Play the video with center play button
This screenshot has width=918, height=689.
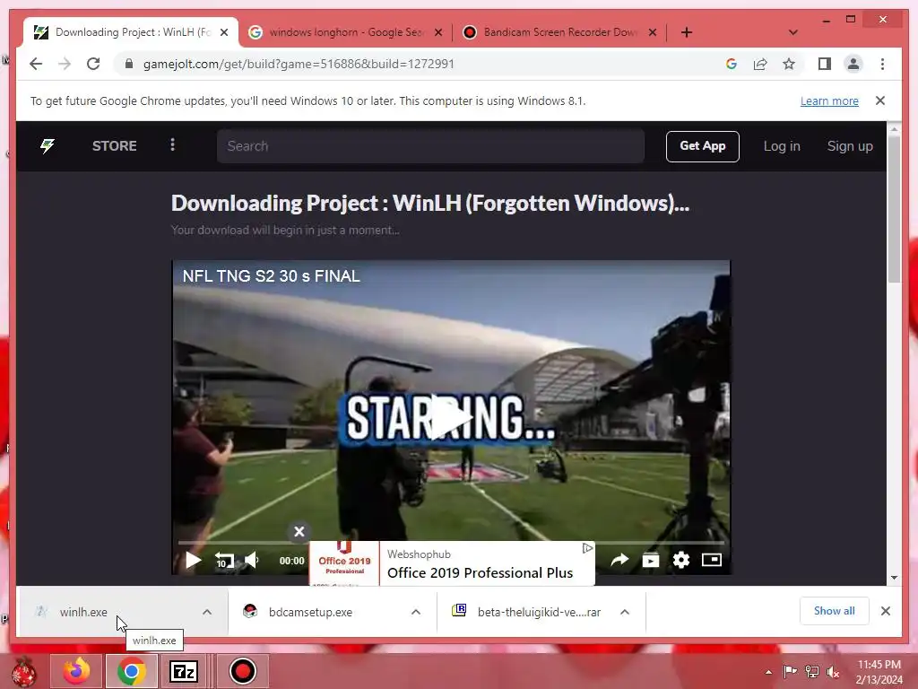coord(451,416)
